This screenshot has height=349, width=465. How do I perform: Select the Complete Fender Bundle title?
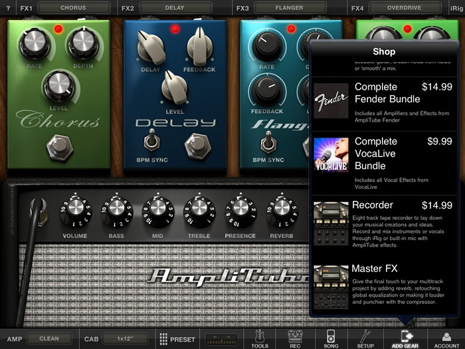click(x=387, y=93)
